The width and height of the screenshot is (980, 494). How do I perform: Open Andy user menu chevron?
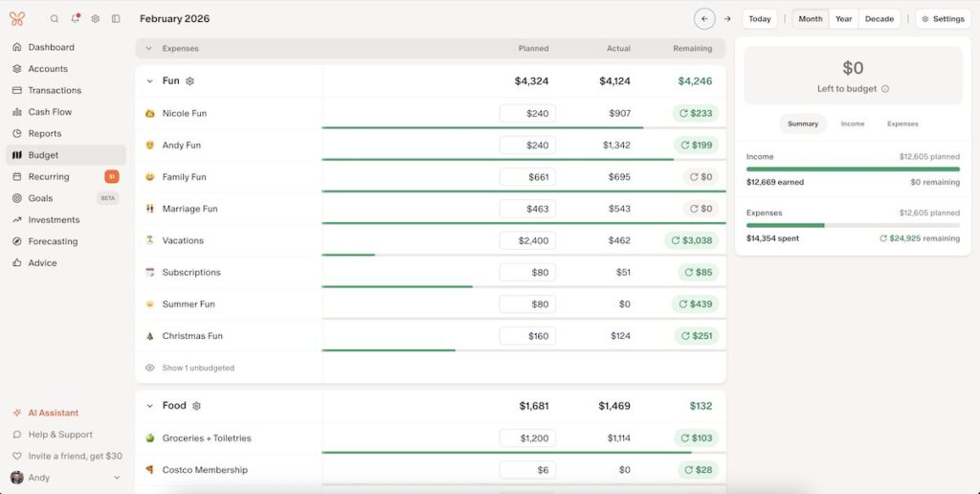pyautogui.click(x=116, y=478)
